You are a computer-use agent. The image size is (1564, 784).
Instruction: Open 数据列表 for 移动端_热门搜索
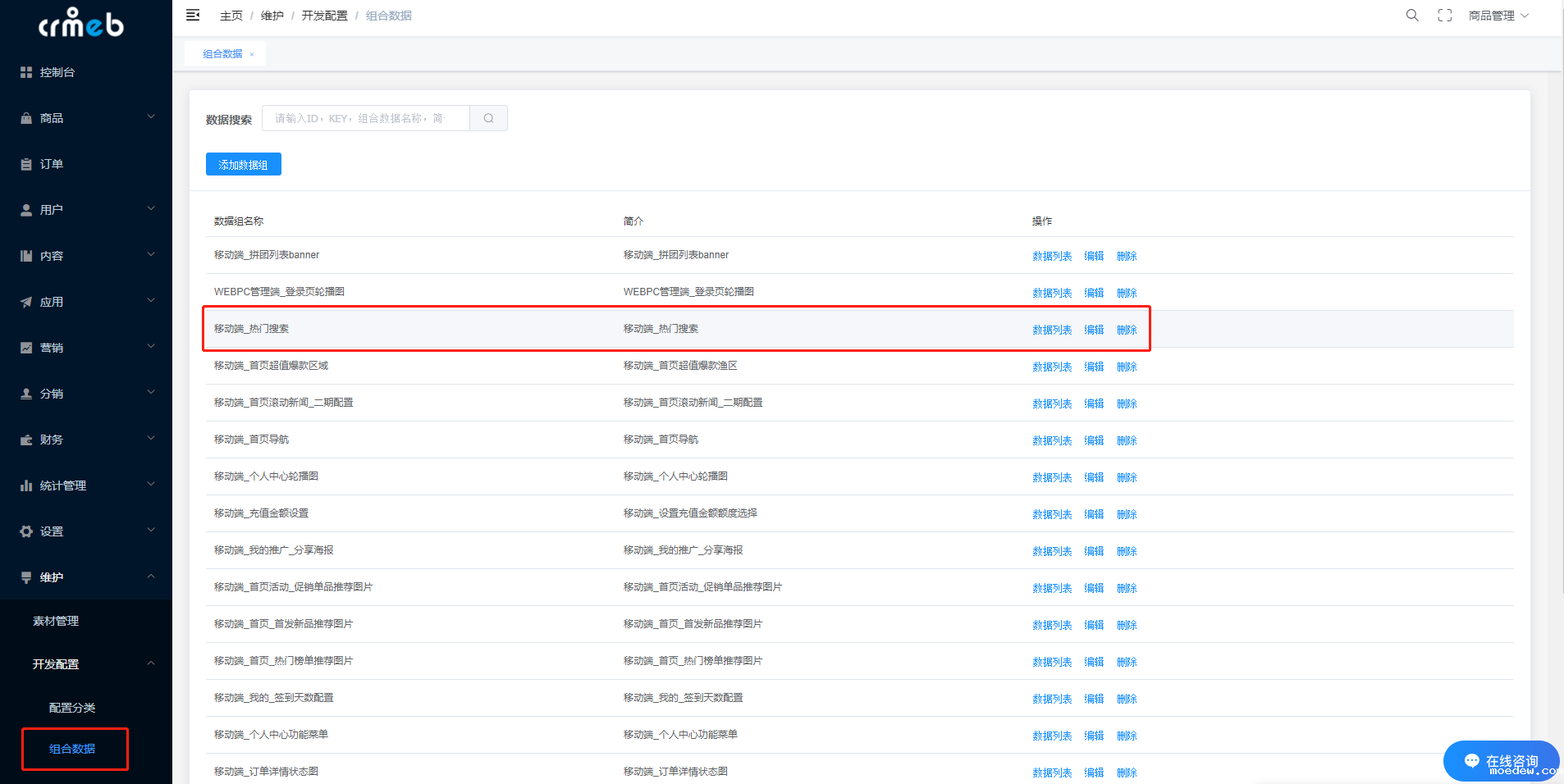(1051, 330)
